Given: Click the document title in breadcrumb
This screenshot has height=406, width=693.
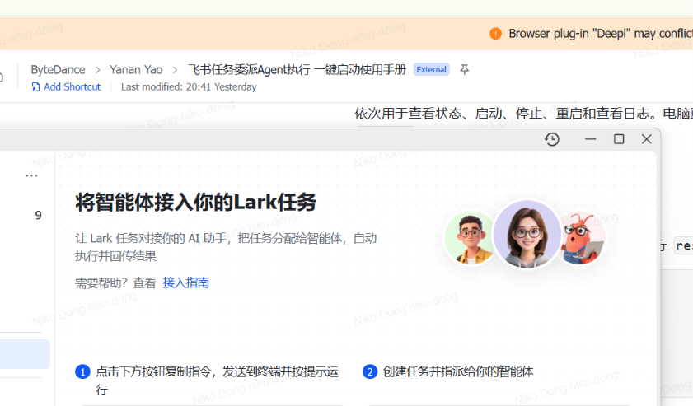Looking at the screenshot, I should [x=297, y=70].
